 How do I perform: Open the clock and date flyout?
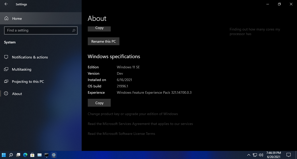pyautogui.click(x=274, y=155)
